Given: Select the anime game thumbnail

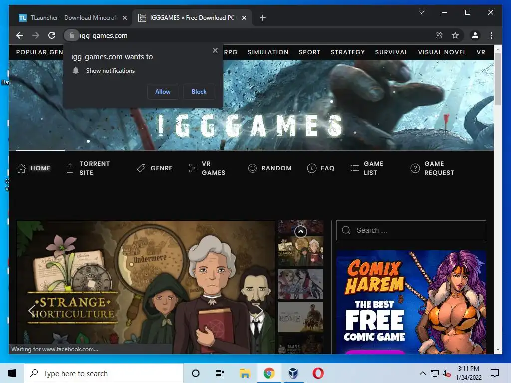Looking at the screenshot, I should (301, 284).
